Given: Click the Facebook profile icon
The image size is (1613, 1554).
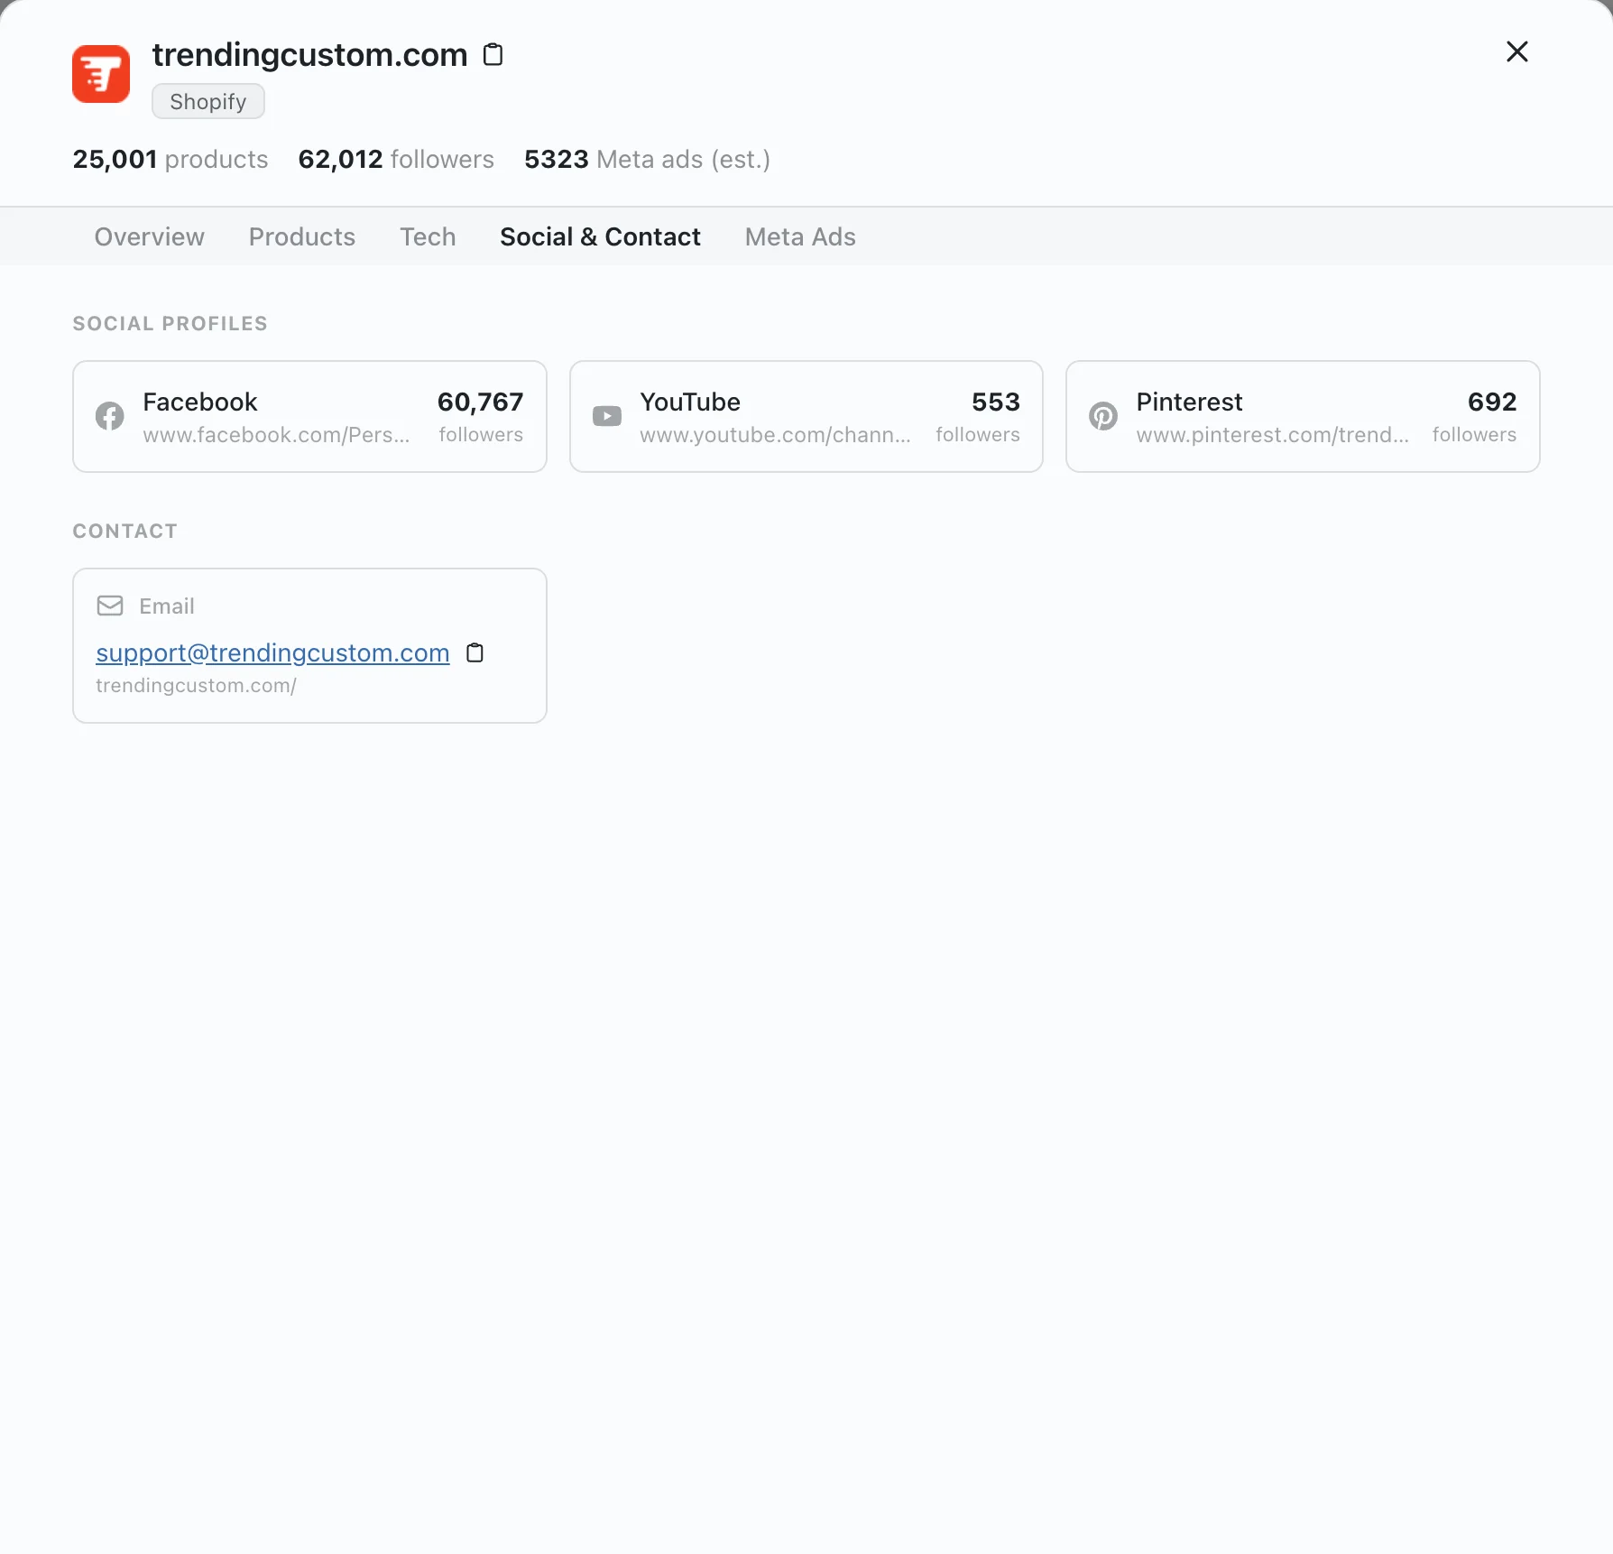Looking at the screenshot, I should (108, 416).
